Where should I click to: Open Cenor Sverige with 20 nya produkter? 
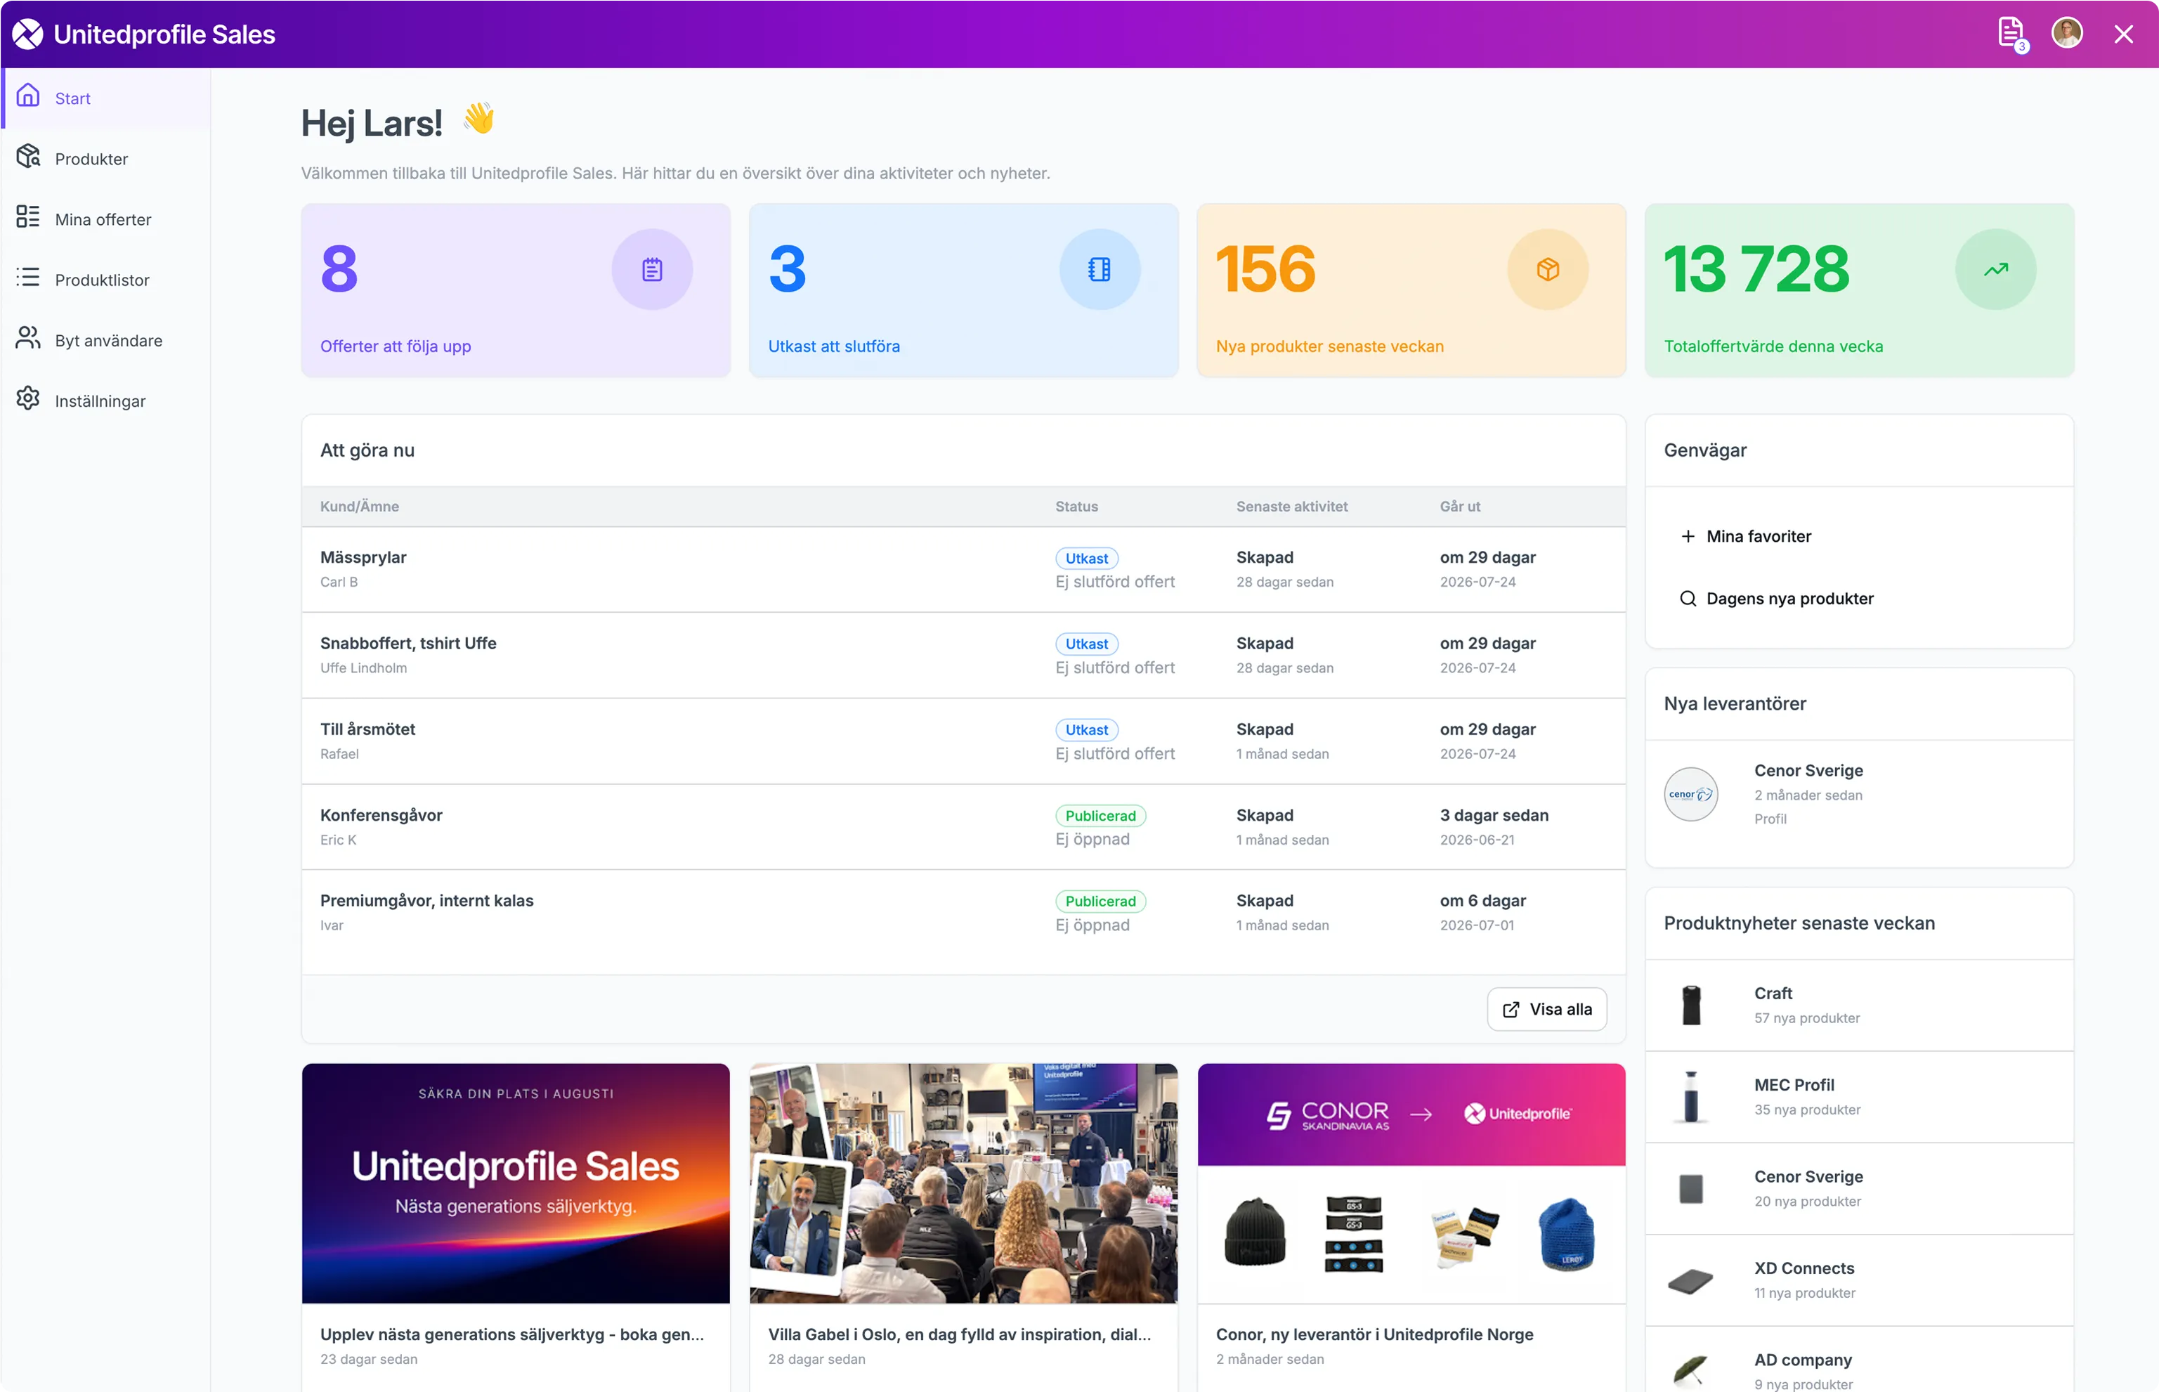click(1859, 1189)
